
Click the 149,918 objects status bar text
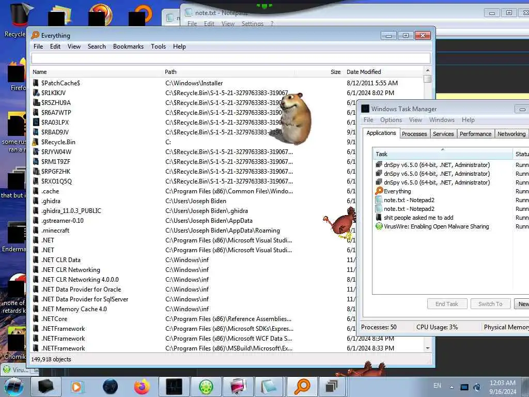pos(51,359)
